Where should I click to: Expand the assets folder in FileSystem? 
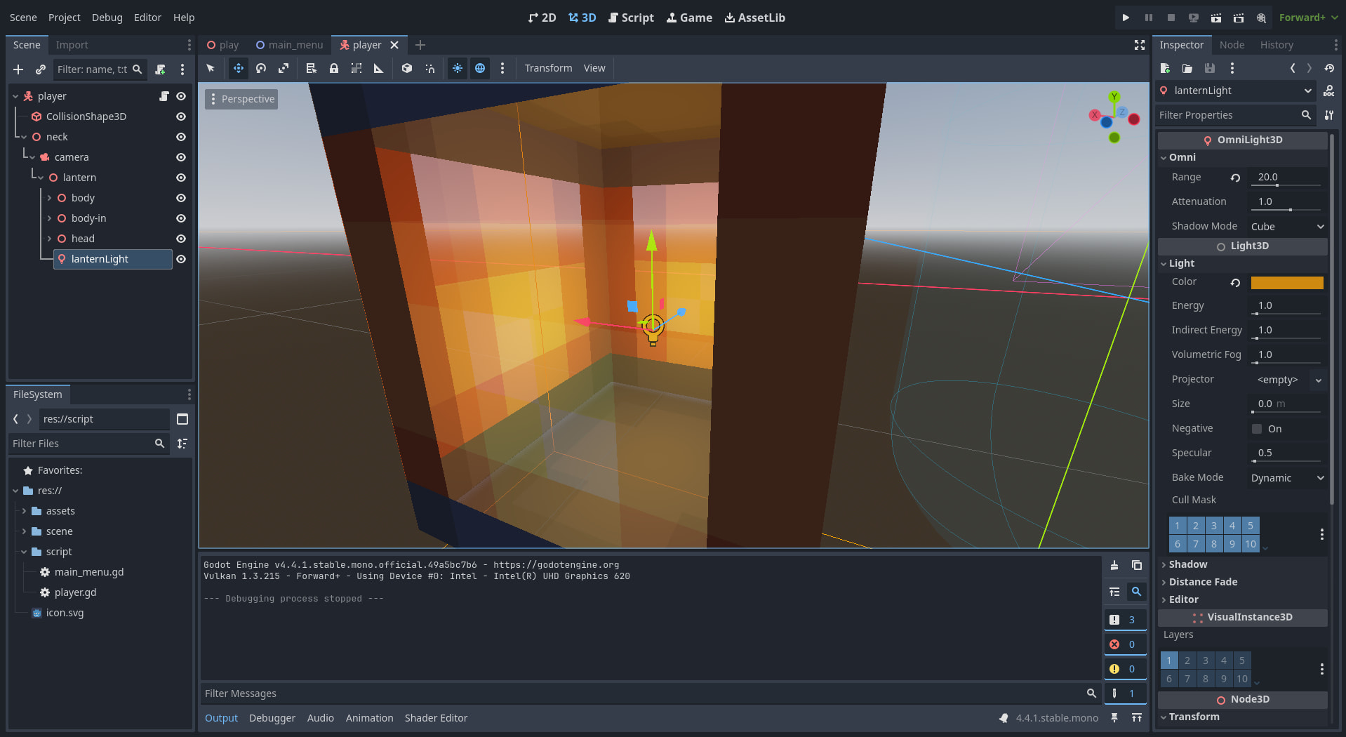point(24,511)
